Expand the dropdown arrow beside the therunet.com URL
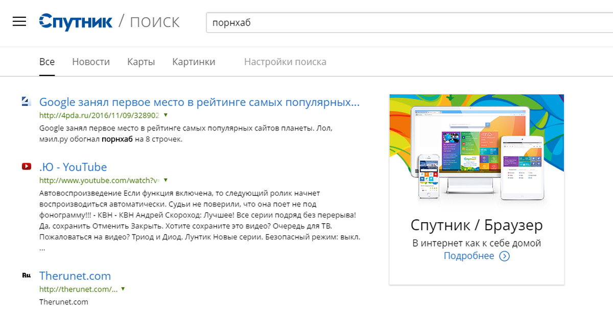 [123, 289]
